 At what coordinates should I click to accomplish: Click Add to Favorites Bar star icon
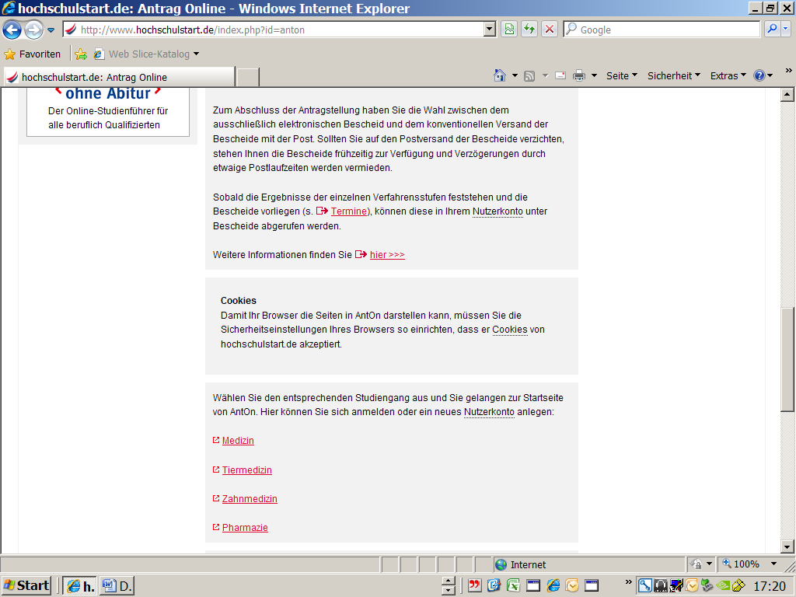click(x=81, y=54)
